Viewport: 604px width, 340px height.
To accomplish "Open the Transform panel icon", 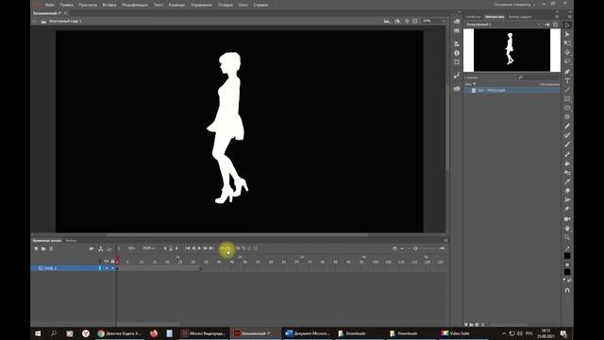I will click(457, 62).
